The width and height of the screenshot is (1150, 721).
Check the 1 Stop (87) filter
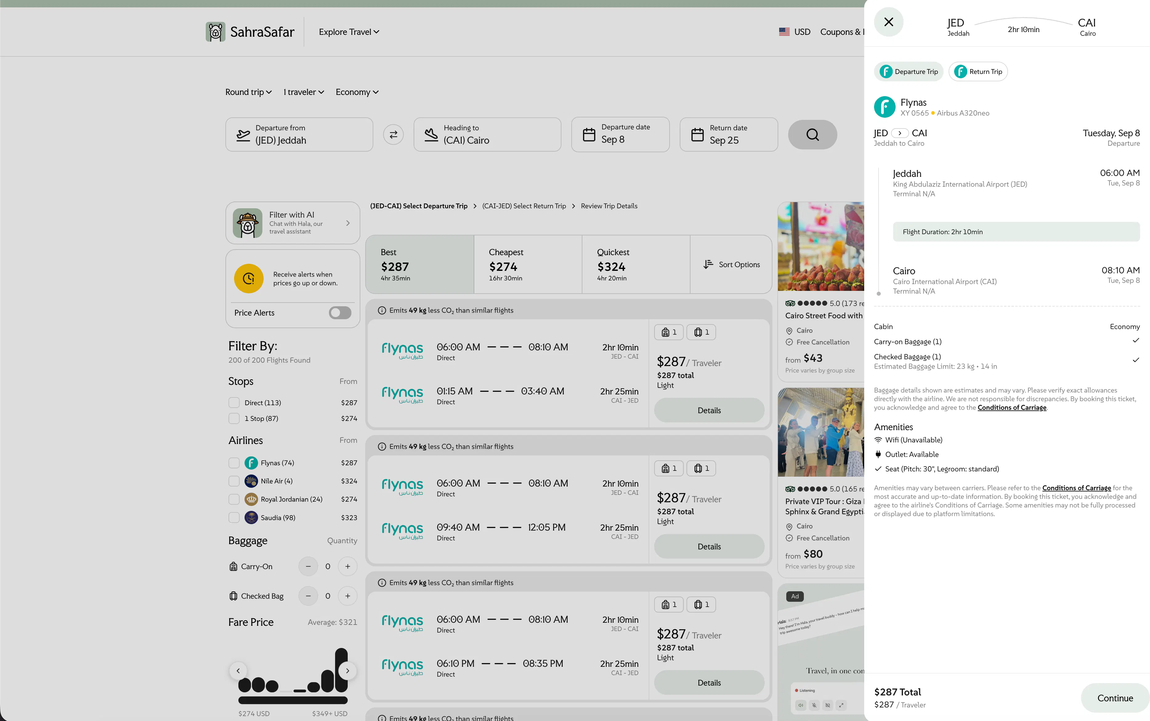coord(234,419)
